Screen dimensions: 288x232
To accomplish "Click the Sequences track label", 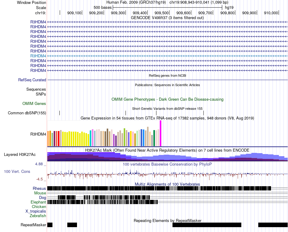I will [x=36, y=89].
